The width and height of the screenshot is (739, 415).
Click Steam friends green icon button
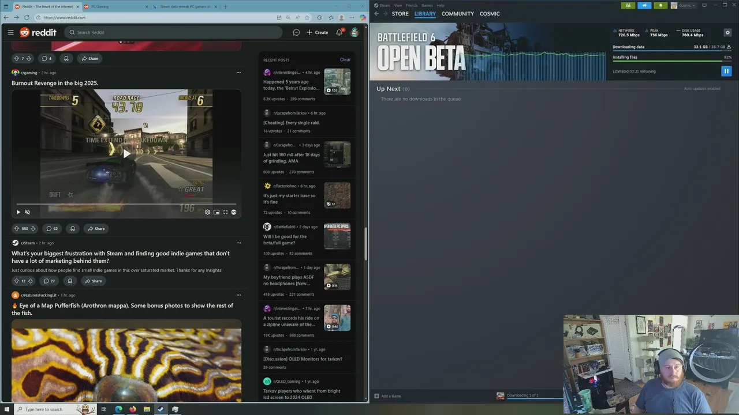point(628,5)
